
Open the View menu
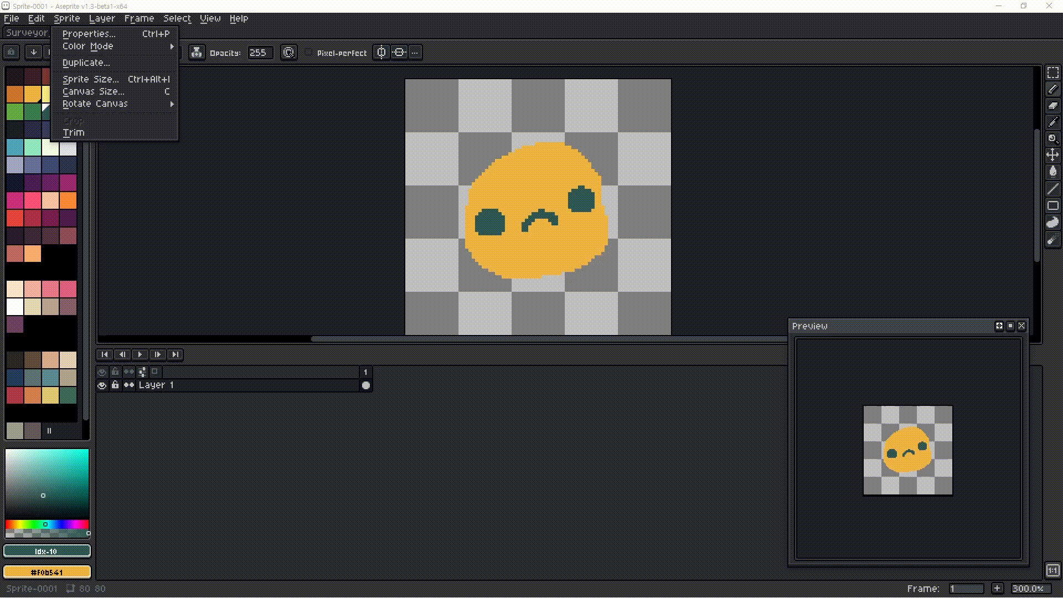click(x=210, y=18)
